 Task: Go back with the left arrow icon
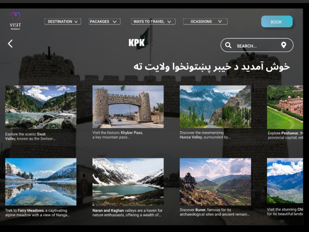(10, 44)
